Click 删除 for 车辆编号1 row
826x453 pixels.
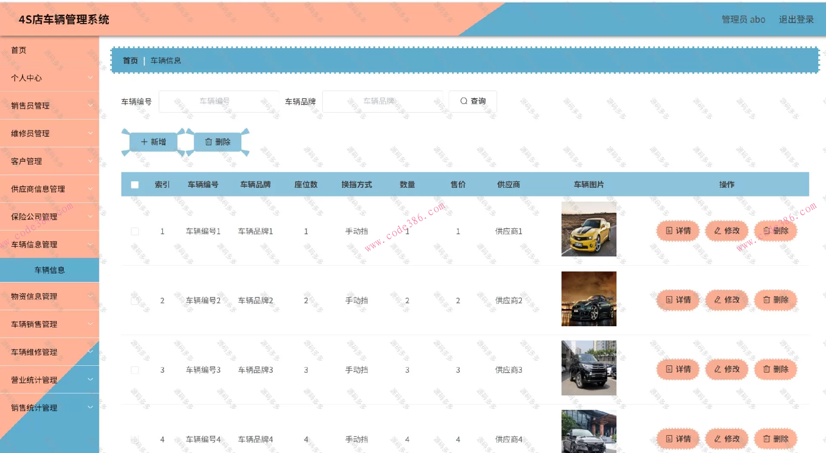click(x=776, y=231)
